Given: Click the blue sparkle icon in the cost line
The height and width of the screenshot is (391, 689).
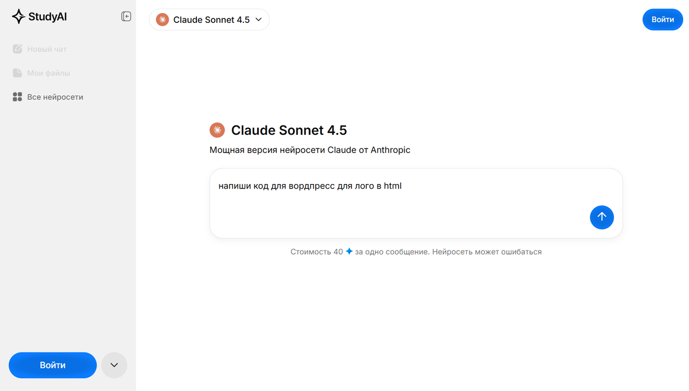Looking at the screenshot, I should point(349,252).
